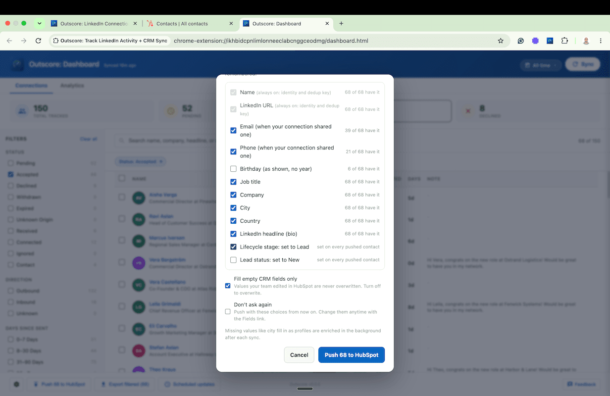This screenshot has width=610, height=396.
Task: Close the Outscore LinkedIn Connections tab
Action: 135,23
